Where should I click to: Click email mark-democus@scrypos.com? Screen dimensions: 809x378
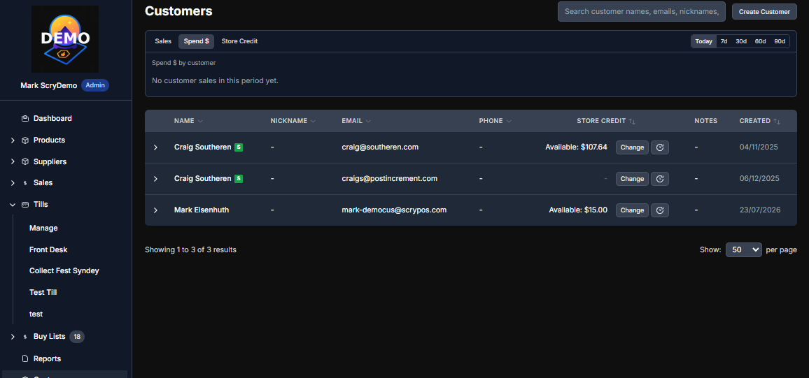click(394, 210)
